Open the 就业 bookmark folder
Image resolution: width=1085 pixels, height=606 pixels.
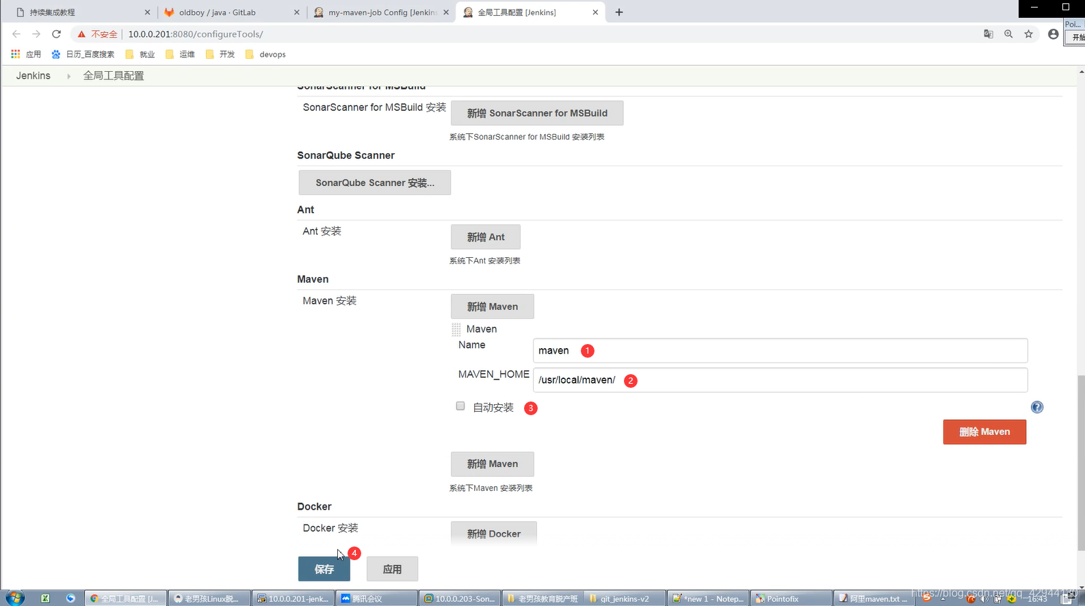tap(140, 54)
